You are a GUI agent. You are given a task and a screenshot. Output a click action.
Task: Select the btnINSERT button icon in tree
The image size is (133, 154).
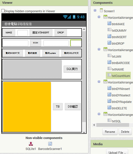[109, 36]
